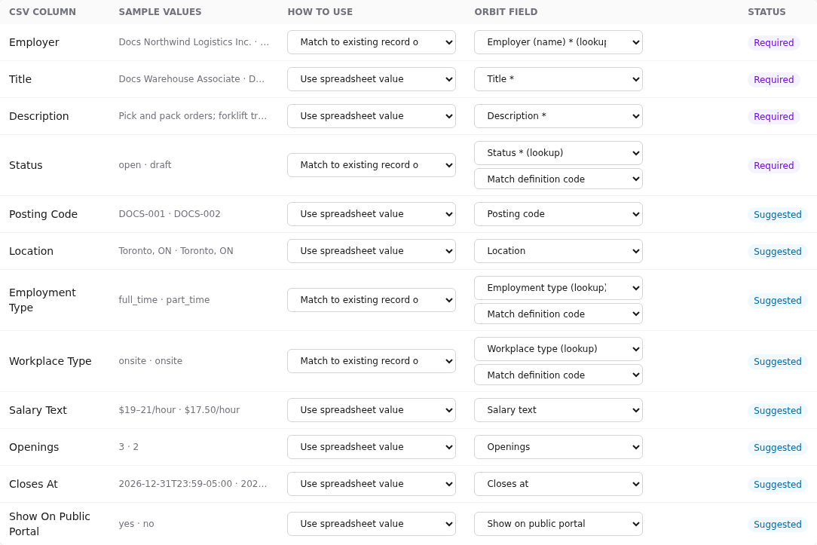Open How to use dropdown for Show On Public Portal
The image size is (817, 545).
tap(372, 524)
